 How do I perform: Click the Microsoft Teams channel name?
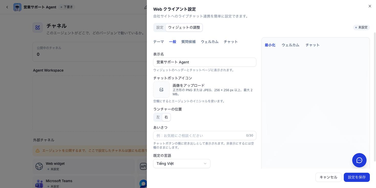tap(59, 181)
